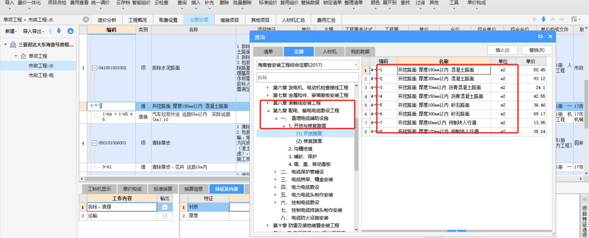589x238 pixels.
Task: Click the gray up arrow at top right
Action: [534, 20]
